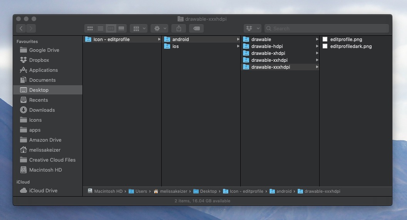
Task: Select the drawable-hdpi folder
Action: coord(280,46)
